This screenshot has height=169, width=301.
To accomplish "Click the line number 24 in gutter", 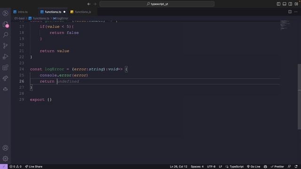I will coord(22,69).
